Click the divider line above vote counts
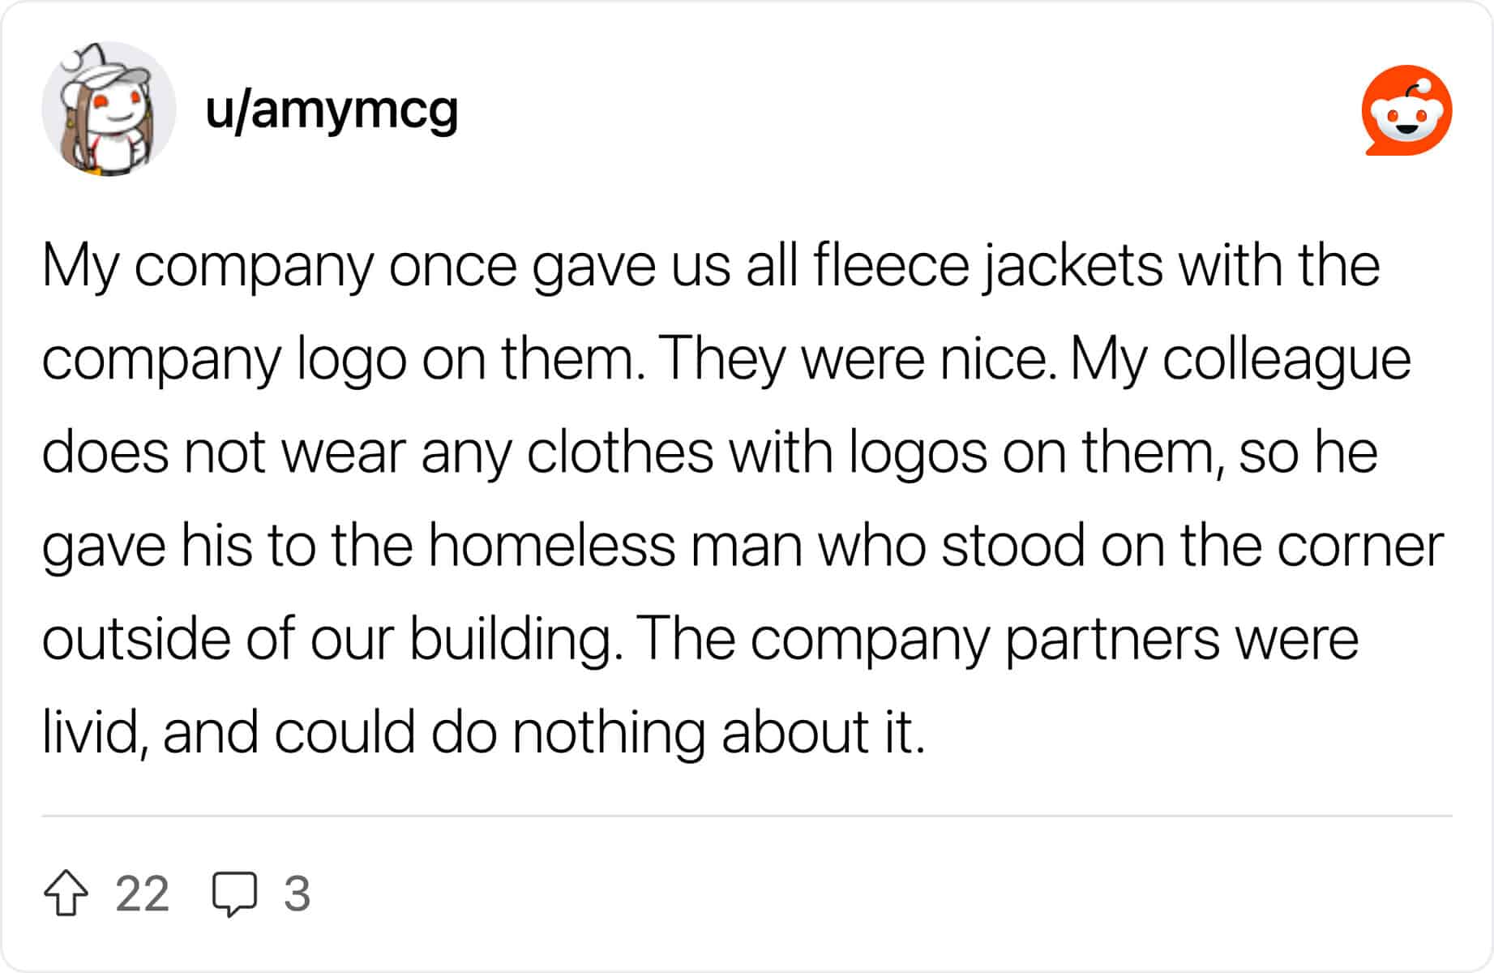This screenshot has height=973, width=1494. pyautogui.click(x=747, y=816)
